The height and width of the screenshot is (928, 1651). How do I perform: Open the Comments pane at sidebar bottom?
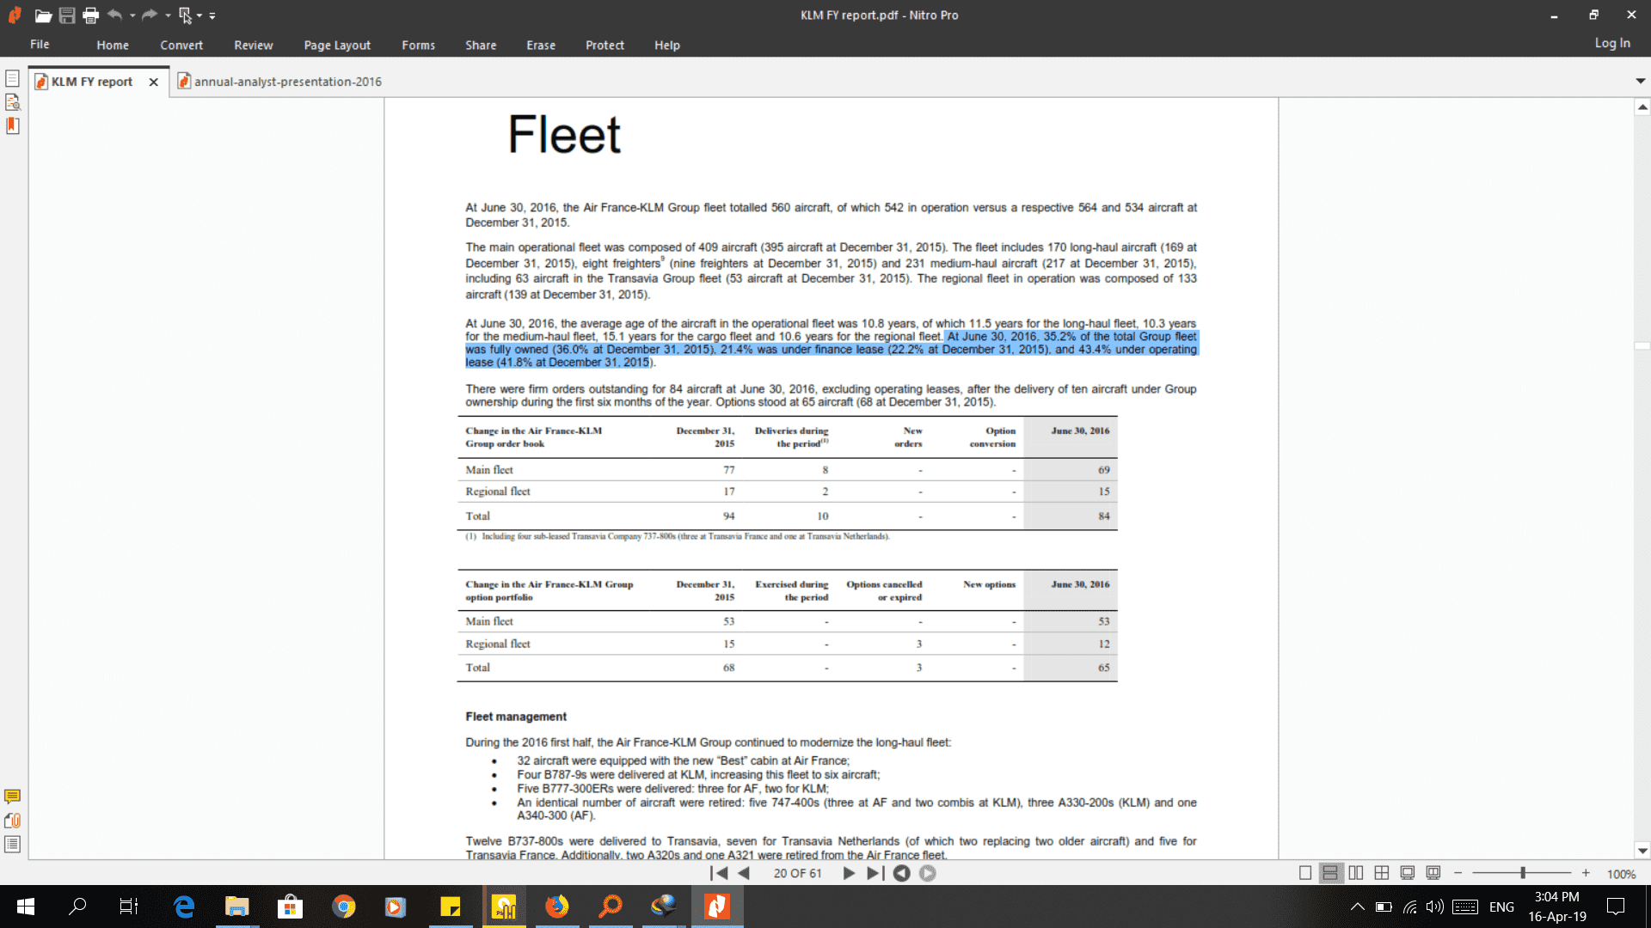coord(12,797)
